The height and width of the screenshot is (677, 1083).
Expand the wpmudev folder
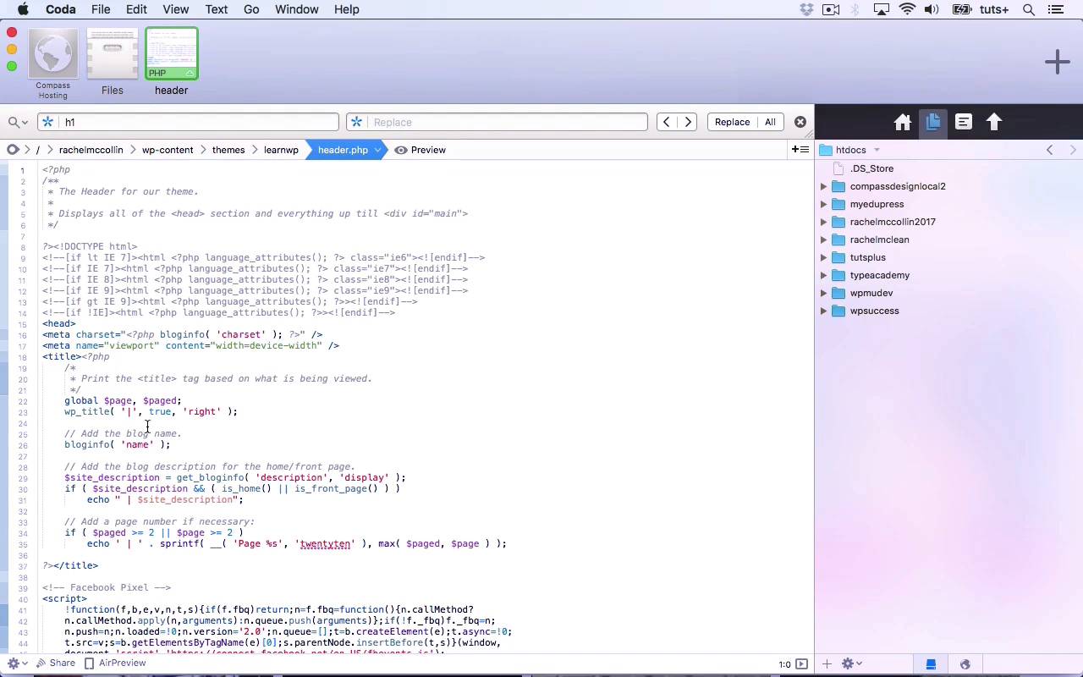pos(823,293)
